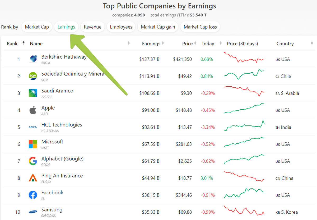Click the HCLTECH.NS ticker symbol
Viewport: 317px width, 220px height.
point(50,131)
